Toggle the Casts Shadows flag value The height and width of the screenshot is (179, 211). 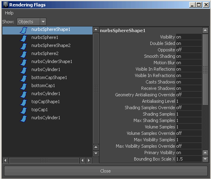pos(188,82)
